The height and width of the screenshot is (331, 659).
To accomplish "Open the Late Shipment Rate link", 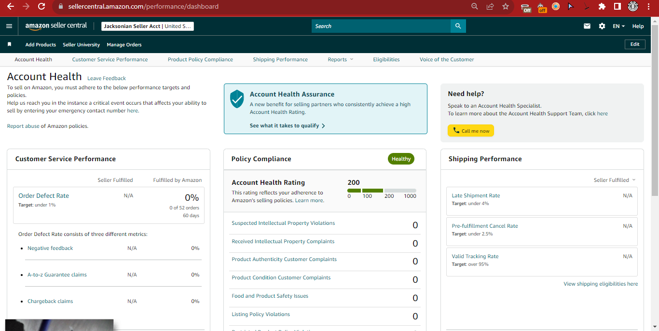I will click(x=476, y=195).
